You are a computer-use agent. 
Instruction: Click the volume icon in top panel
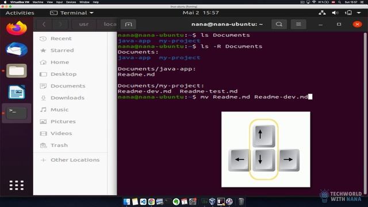click(335, 13)
